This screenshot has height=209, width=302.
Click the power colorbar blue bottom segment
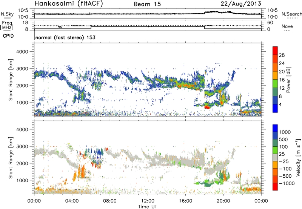[275, 108]
